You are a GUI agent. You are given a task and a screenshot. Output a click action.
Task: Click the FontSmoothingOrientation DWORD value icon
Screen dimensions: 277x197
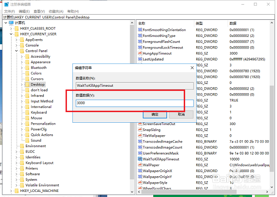(140, 30)
